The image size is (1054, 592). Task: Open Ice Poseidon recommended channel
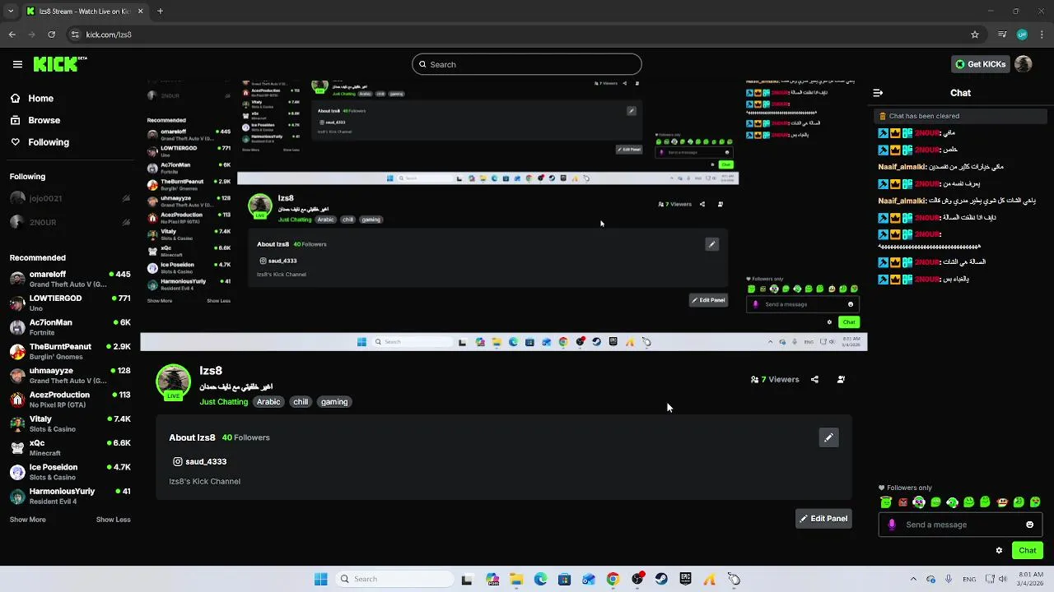coord(70,472)
